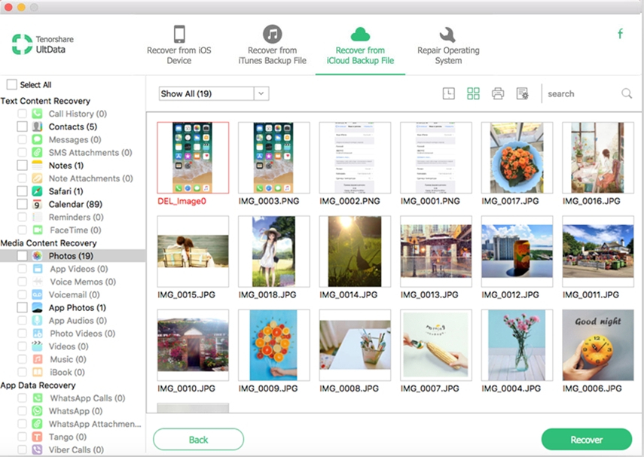The height and width of the screenshot is (457, 644).
Task: Select the IMG_0009.JPG fruit balloons thumbnail
Action: coord(274,345)
